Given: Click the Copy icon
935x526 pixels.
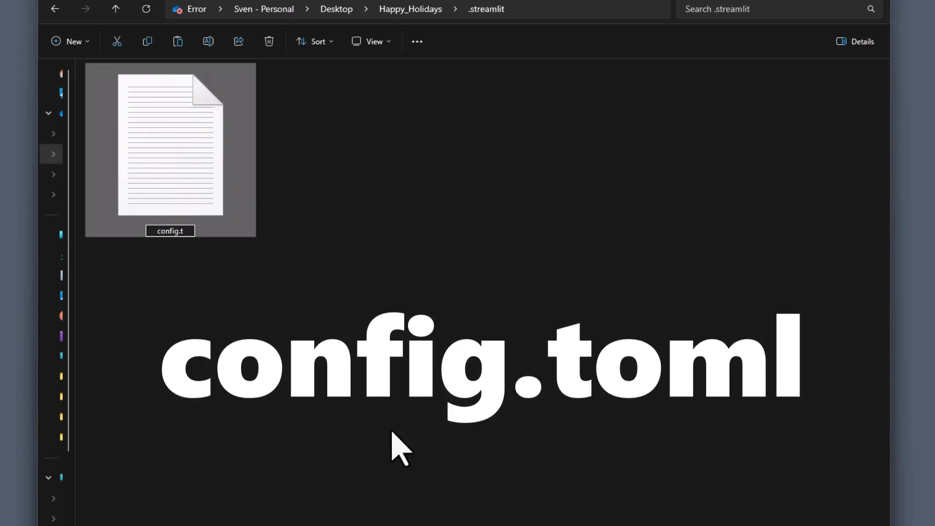Looking at the screenshot, I should click(147, 41).
